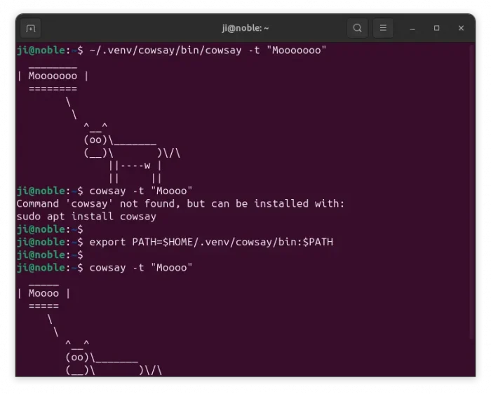
Task: Close the terminal window
Action: coord(461,28)
